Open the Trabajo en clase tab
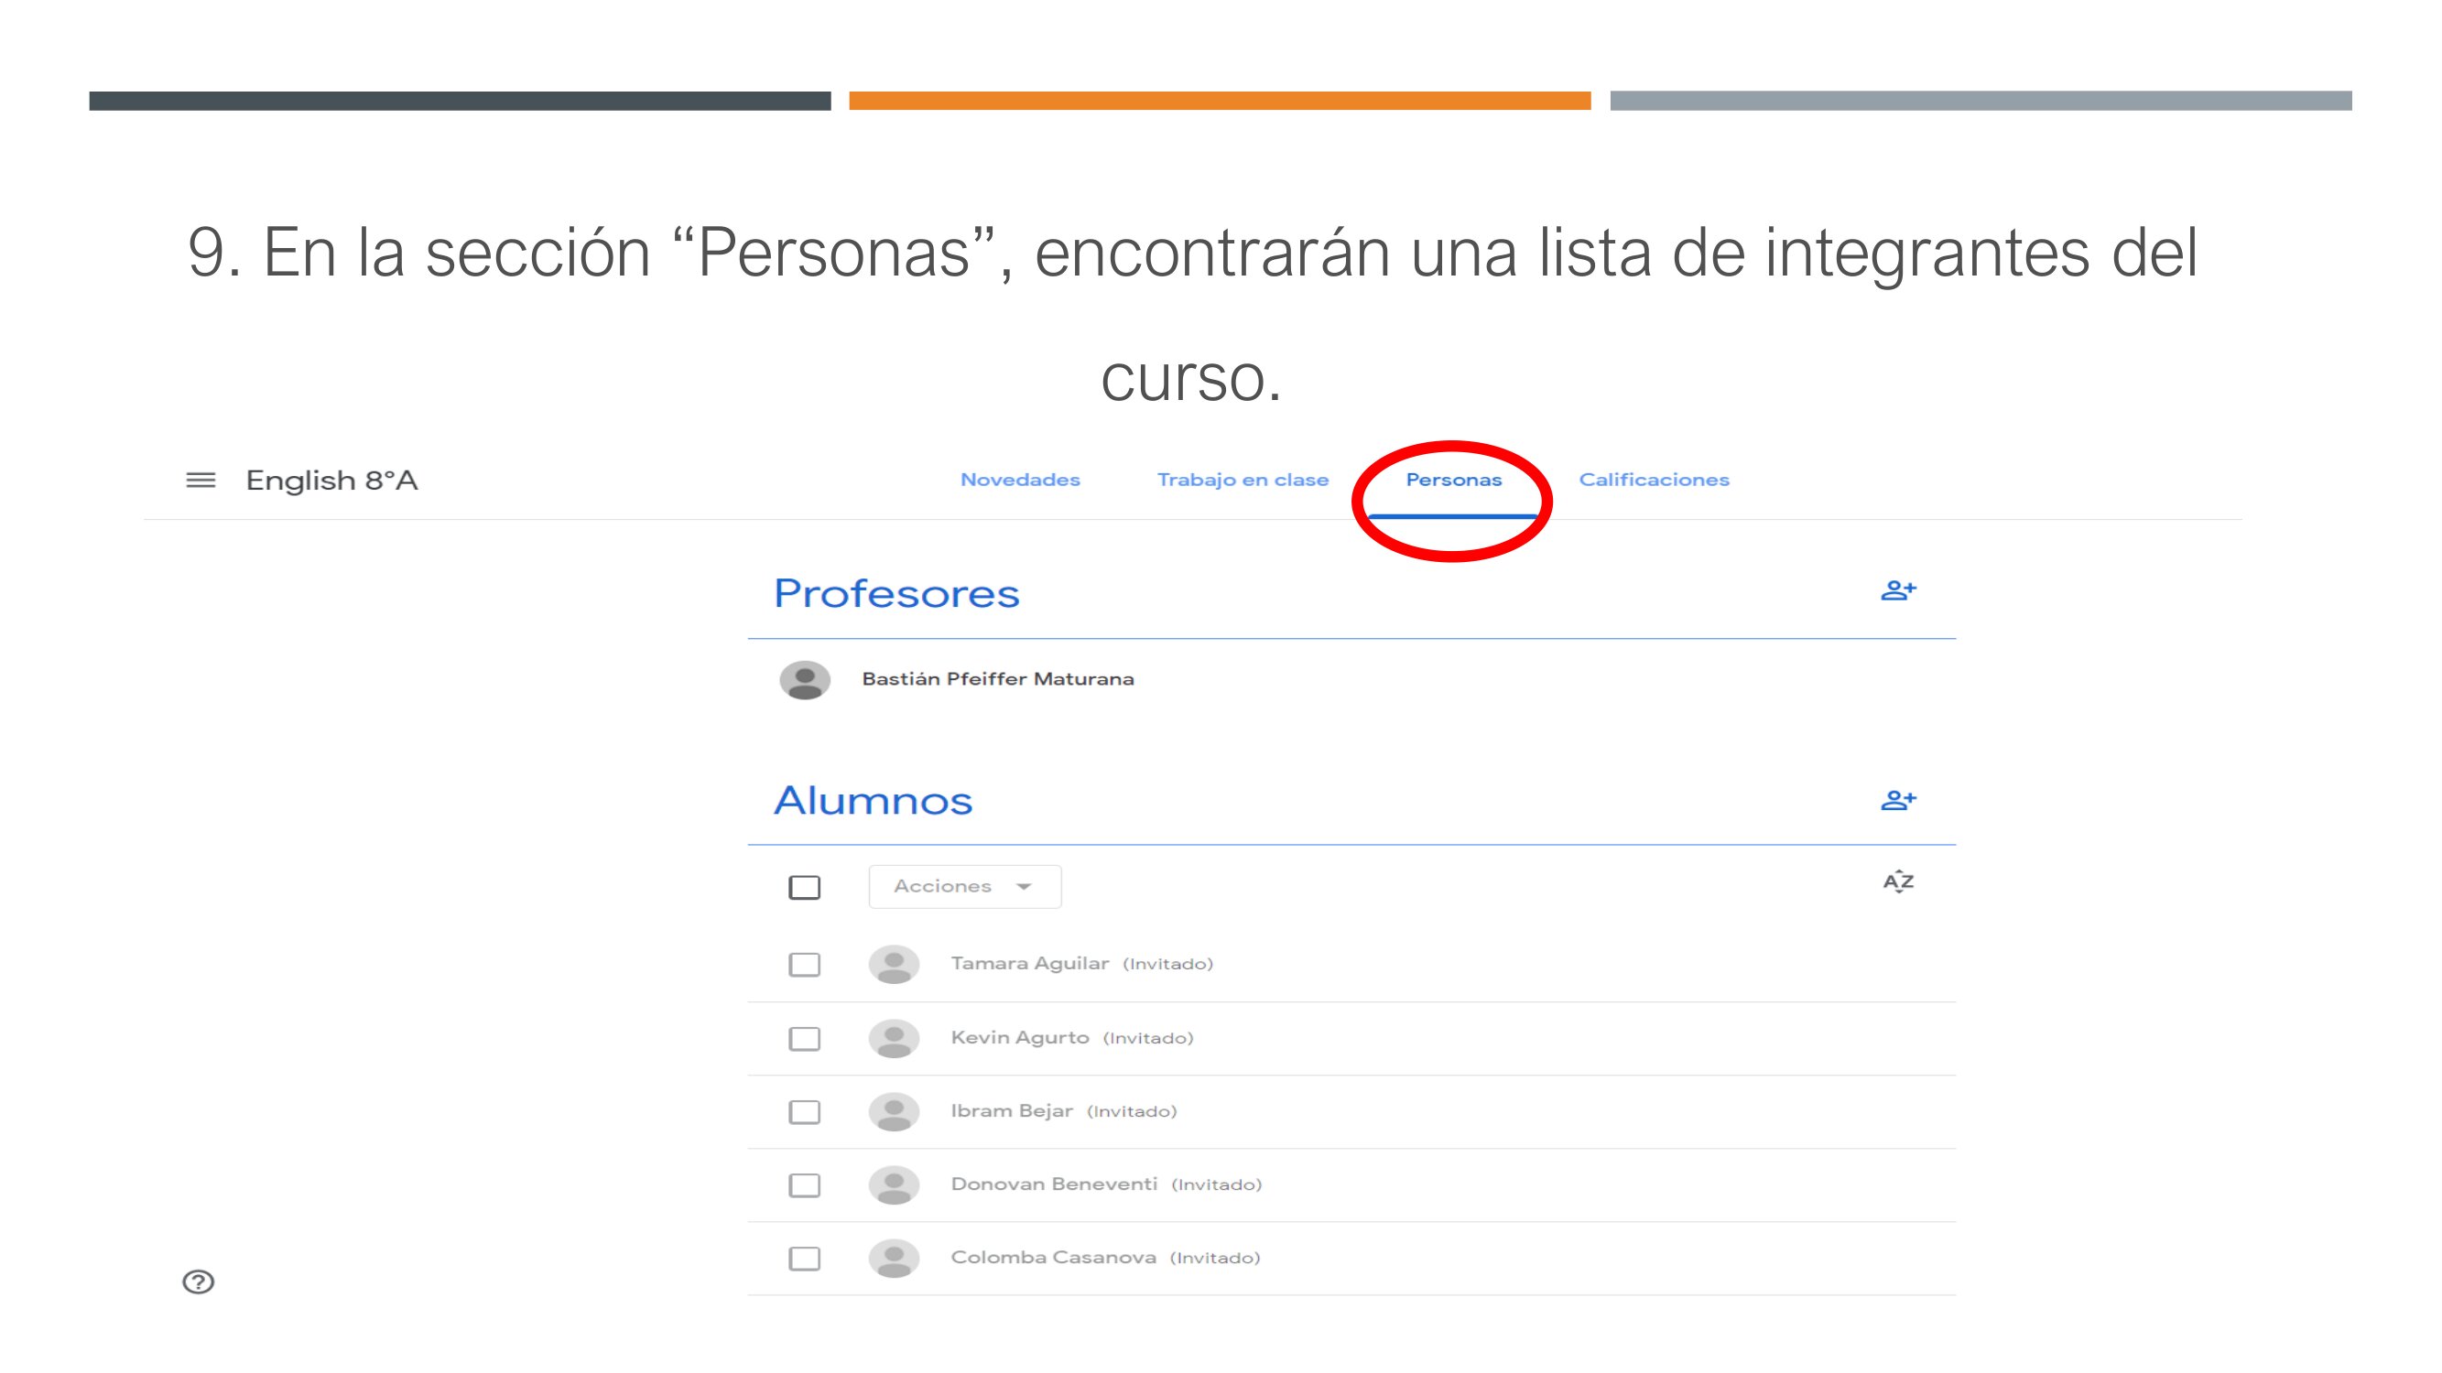The image size is (2442, 1373). (1242, 481)
